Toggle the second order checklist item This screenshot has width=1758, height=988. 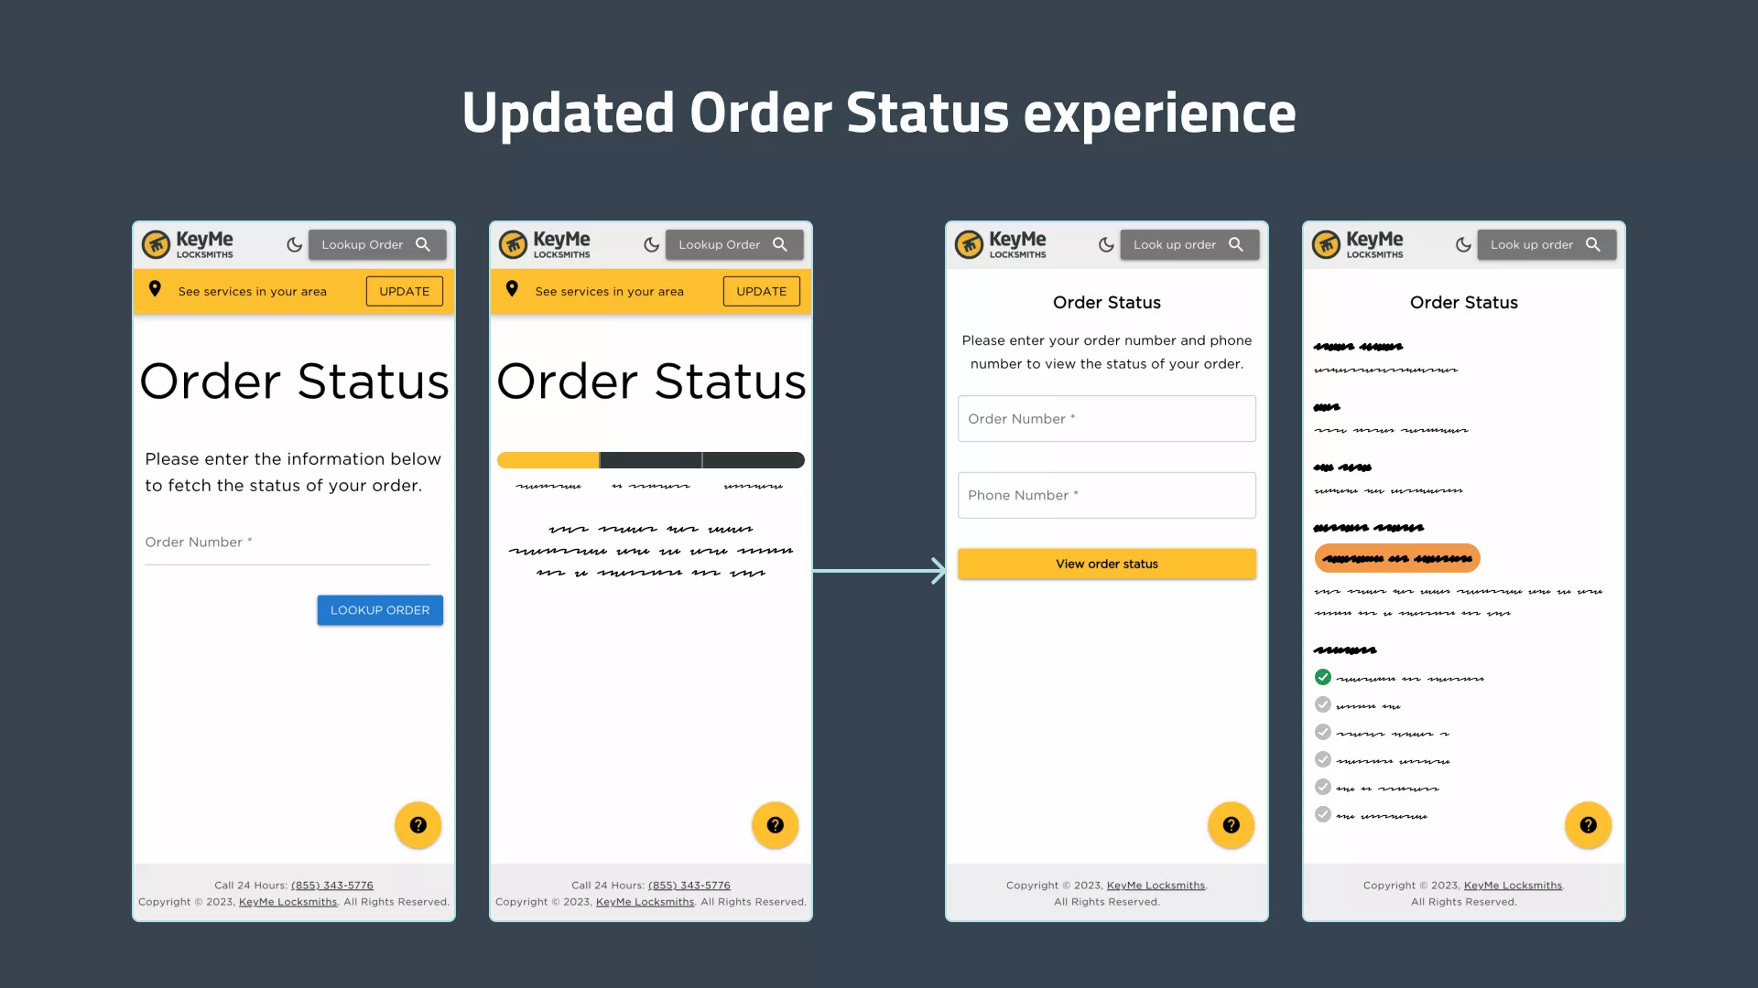click(x=1323, y=704)
